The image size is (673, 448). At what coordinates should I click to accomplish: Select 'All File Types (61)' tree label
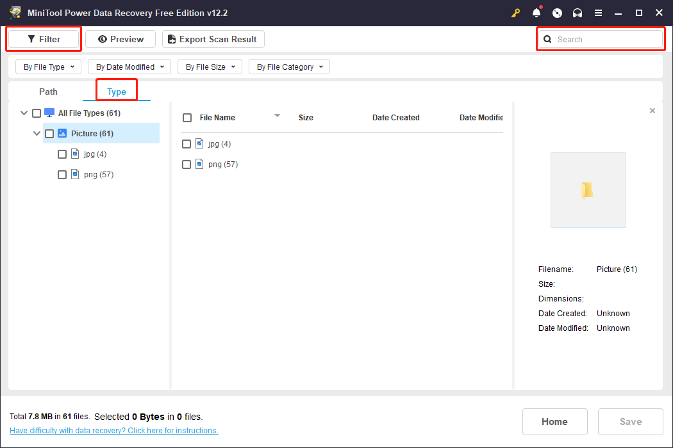[89, 113]
